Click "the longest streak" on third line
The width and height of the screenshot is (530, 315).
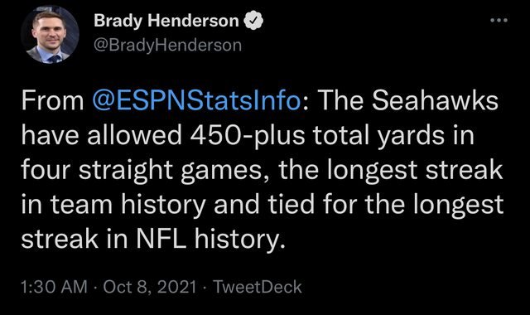click(x=390, y=169)
